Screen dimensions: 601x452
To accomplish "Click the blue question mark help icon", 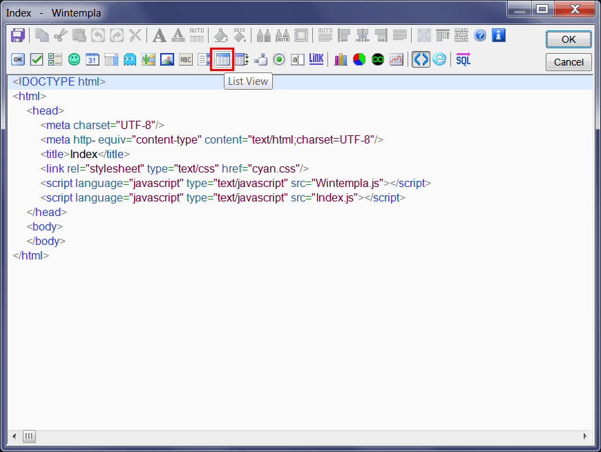I will [480, 36].
